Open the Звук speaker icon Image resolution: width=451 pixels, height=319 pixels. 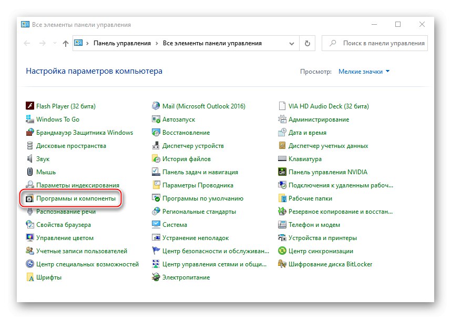tap(30, 159)
